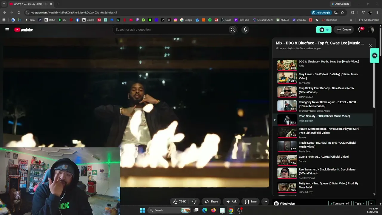
Task: Open the PrizePicks bookmark
Action: [242, 20]
